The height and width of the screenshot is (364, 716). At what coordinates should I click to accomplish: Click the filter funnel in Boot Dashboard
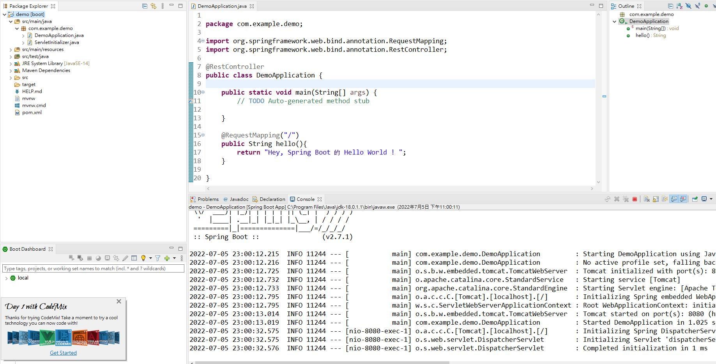pyautogui.click(x=157, y=258)
